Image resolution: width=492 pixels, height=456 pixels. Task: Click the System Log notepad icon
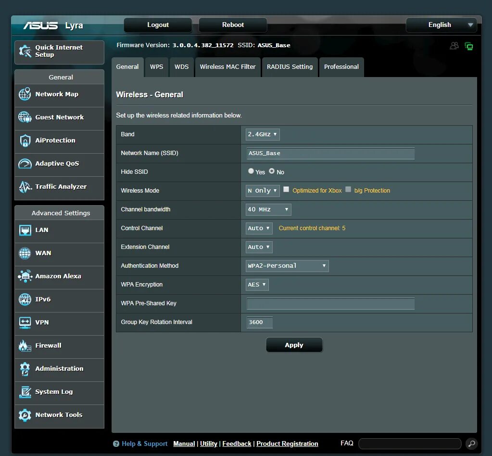25,391
